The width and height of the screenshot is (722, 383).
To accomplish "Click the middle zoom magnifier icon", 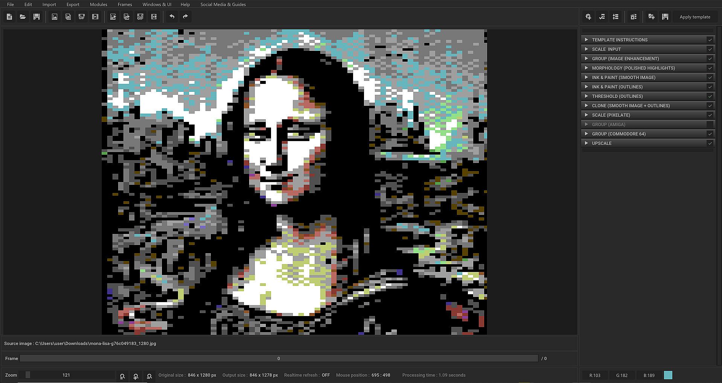I will pyautogui.click(x=136, y=376).
